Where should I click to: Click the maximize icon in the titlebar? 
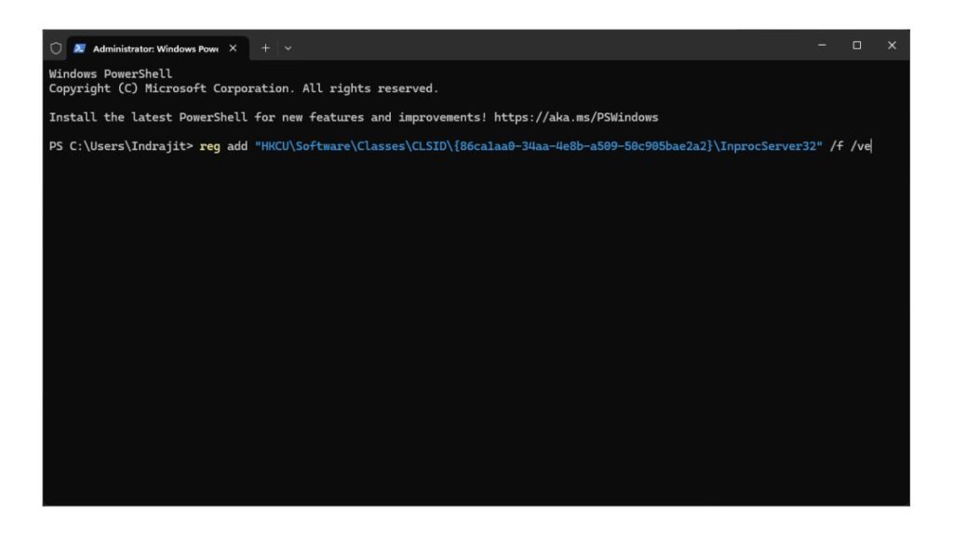tap(856, 45)
